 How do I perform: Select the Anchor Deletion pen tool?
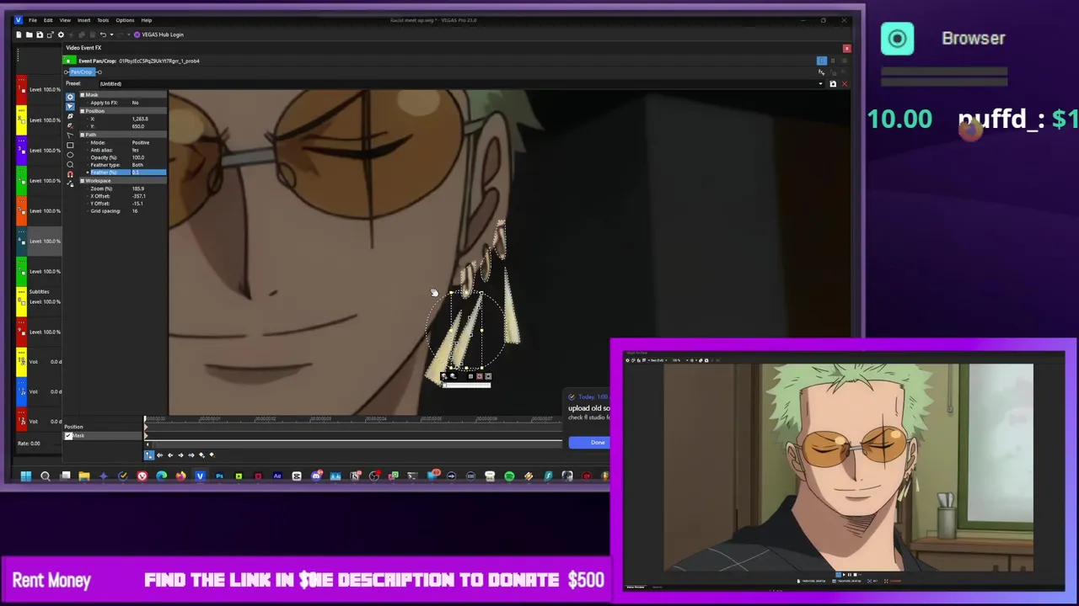tap(70, 125)
